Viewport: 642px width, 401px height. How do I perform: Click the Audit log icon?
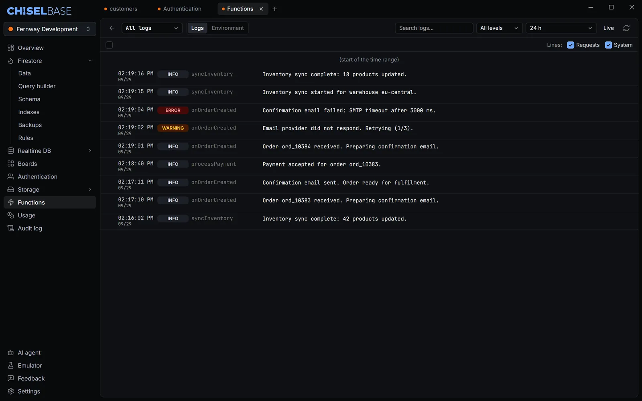(11, 228)
